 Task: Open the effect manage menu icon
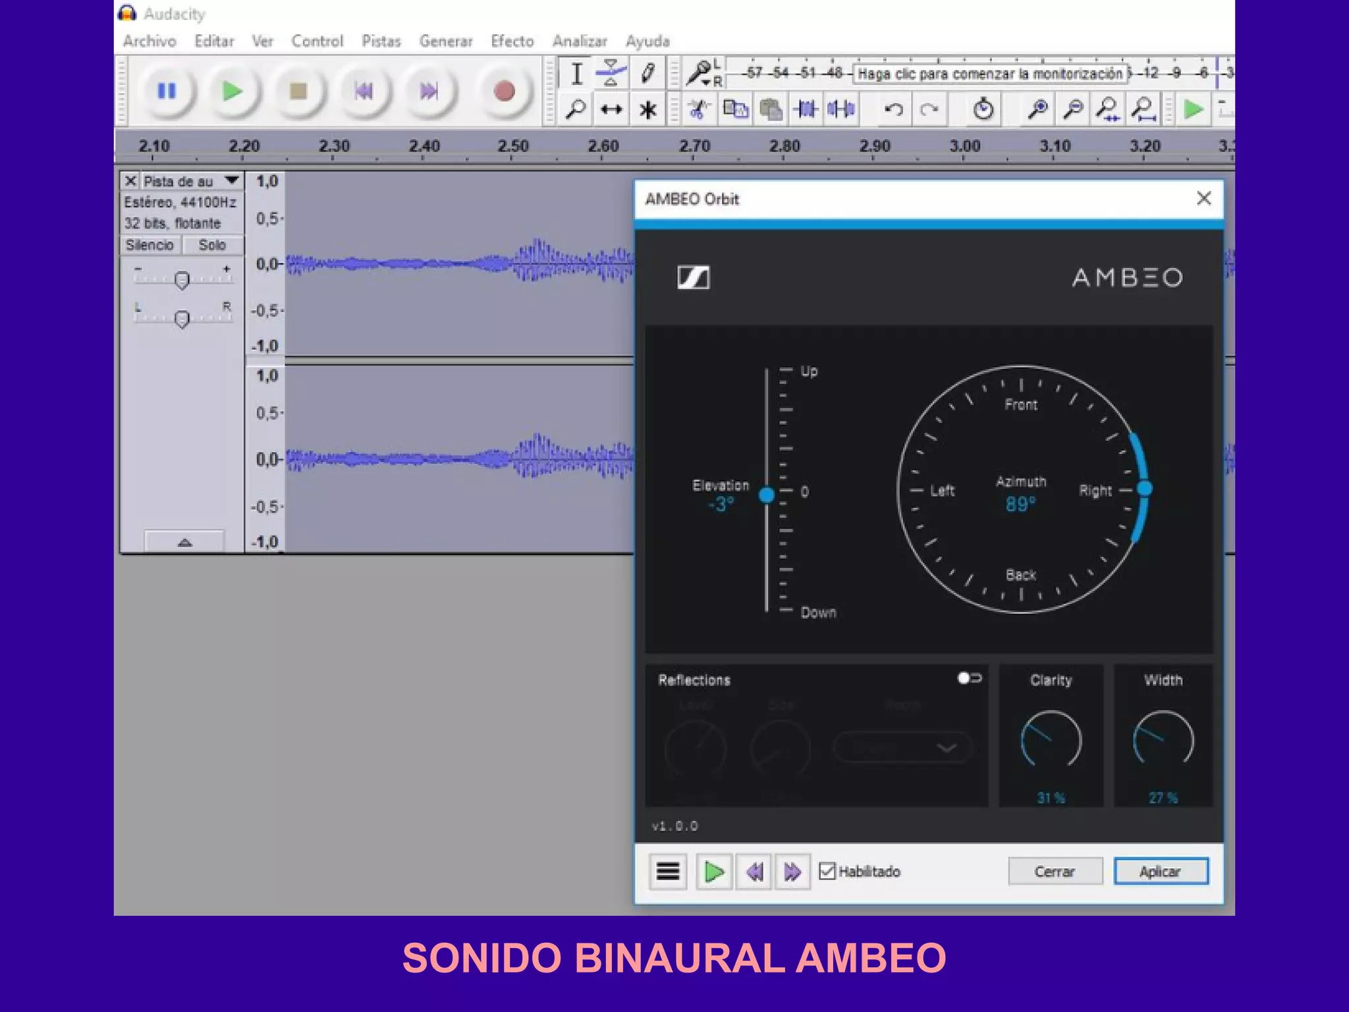pyautogui.click(x=668, y=872)
